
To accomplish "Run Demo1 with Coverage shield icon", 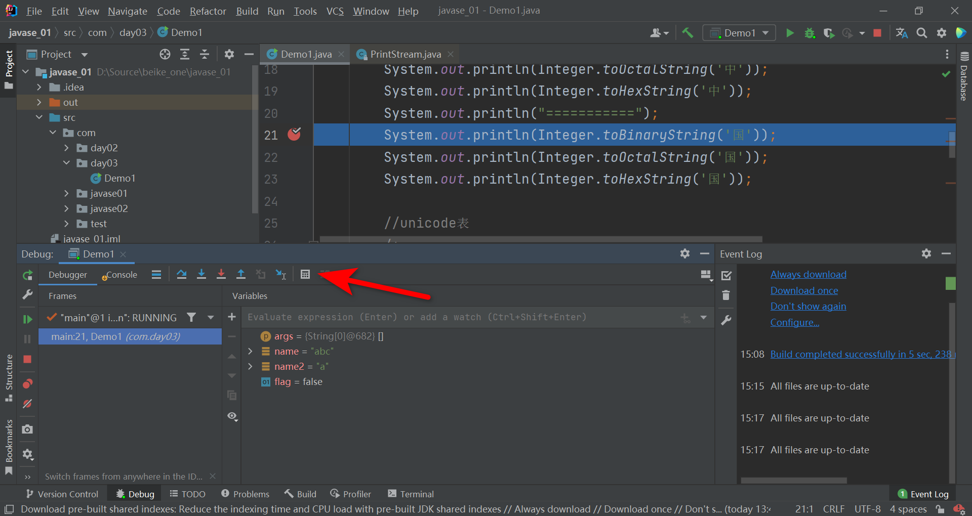I will click(829, 33).
